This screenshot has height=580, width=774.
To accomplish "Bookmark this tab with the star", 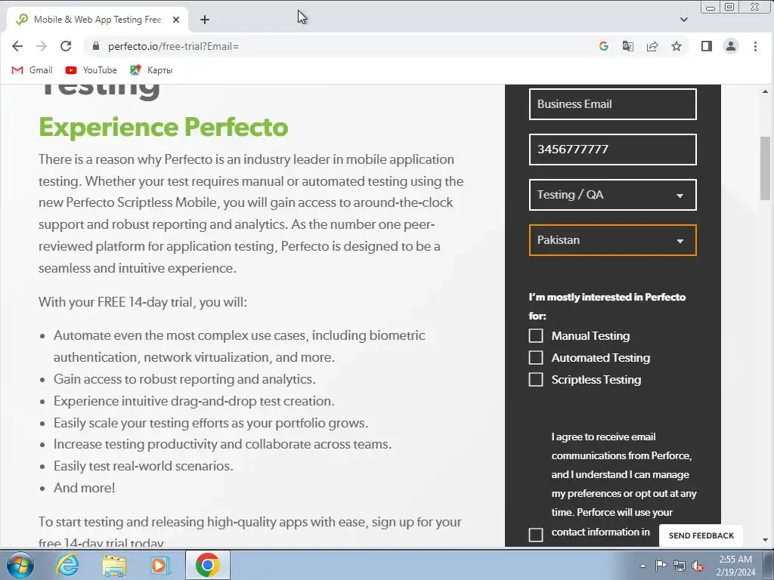I will 676,46.
